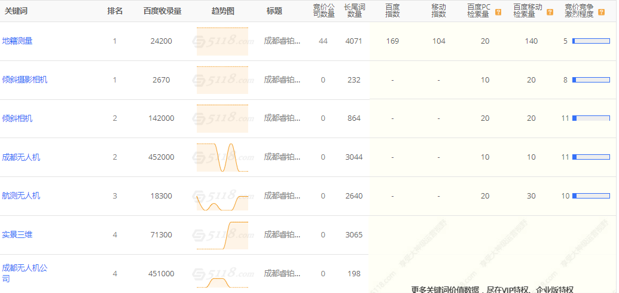This screenshot has width=619, height=293.
Task: Open trend chart for 实景三维 row
Action: coord(222,234)
